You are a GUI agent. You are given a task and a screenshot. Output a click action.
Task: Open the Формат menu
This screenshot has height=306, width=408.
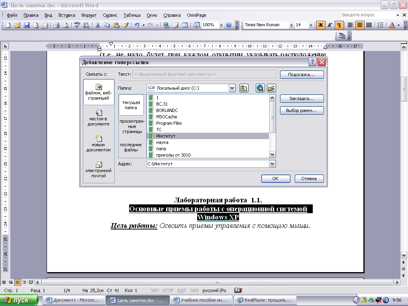pyautogui.click(x=89, y=15)
